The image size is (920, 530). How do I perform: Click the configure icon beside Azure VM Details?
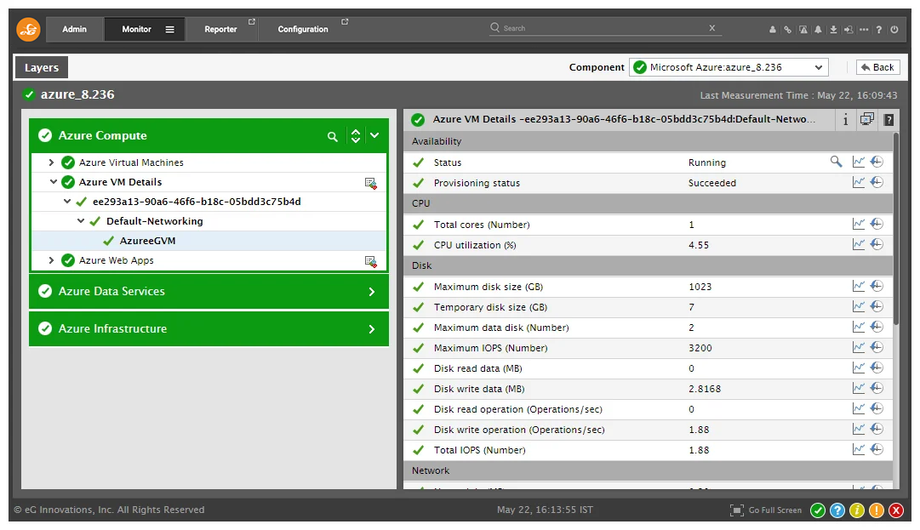(371, 183)
